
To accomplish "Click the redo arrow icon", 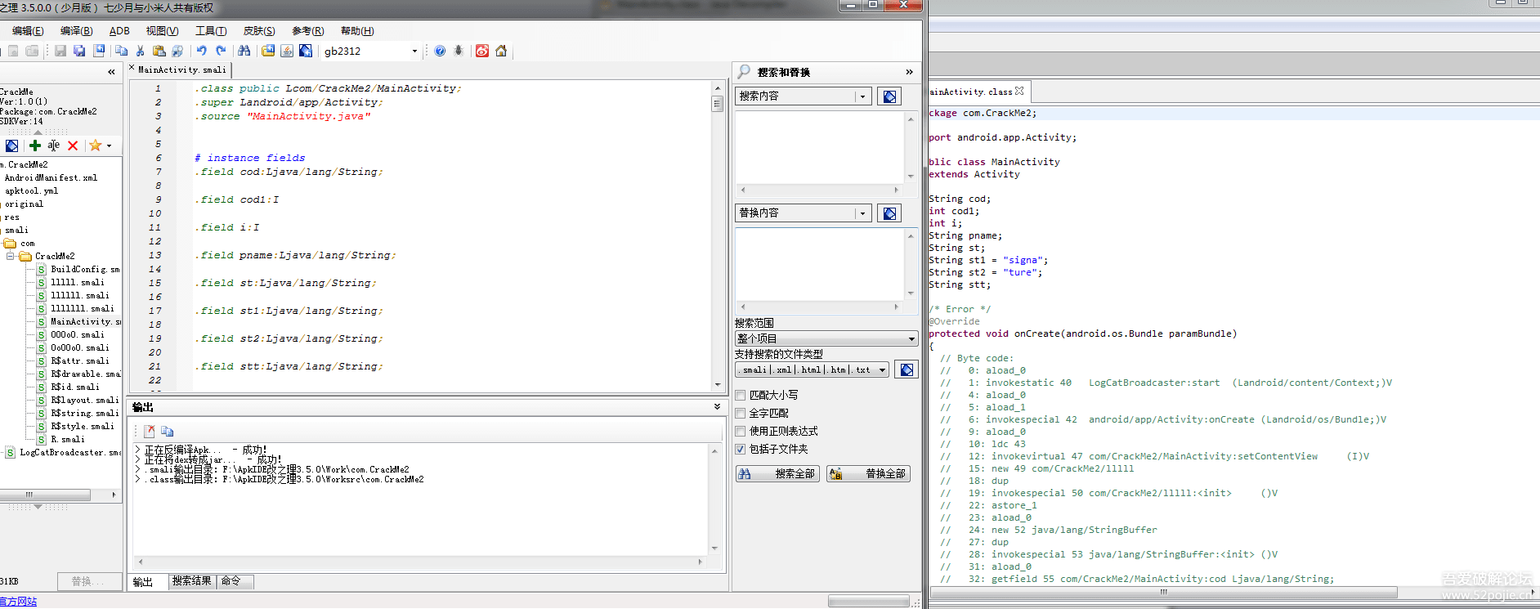I will pyautogui.click(x=221, y=51).
